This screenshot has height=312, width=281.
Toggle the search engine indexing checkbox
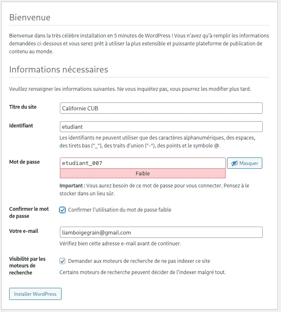click(x=62, y=261)
